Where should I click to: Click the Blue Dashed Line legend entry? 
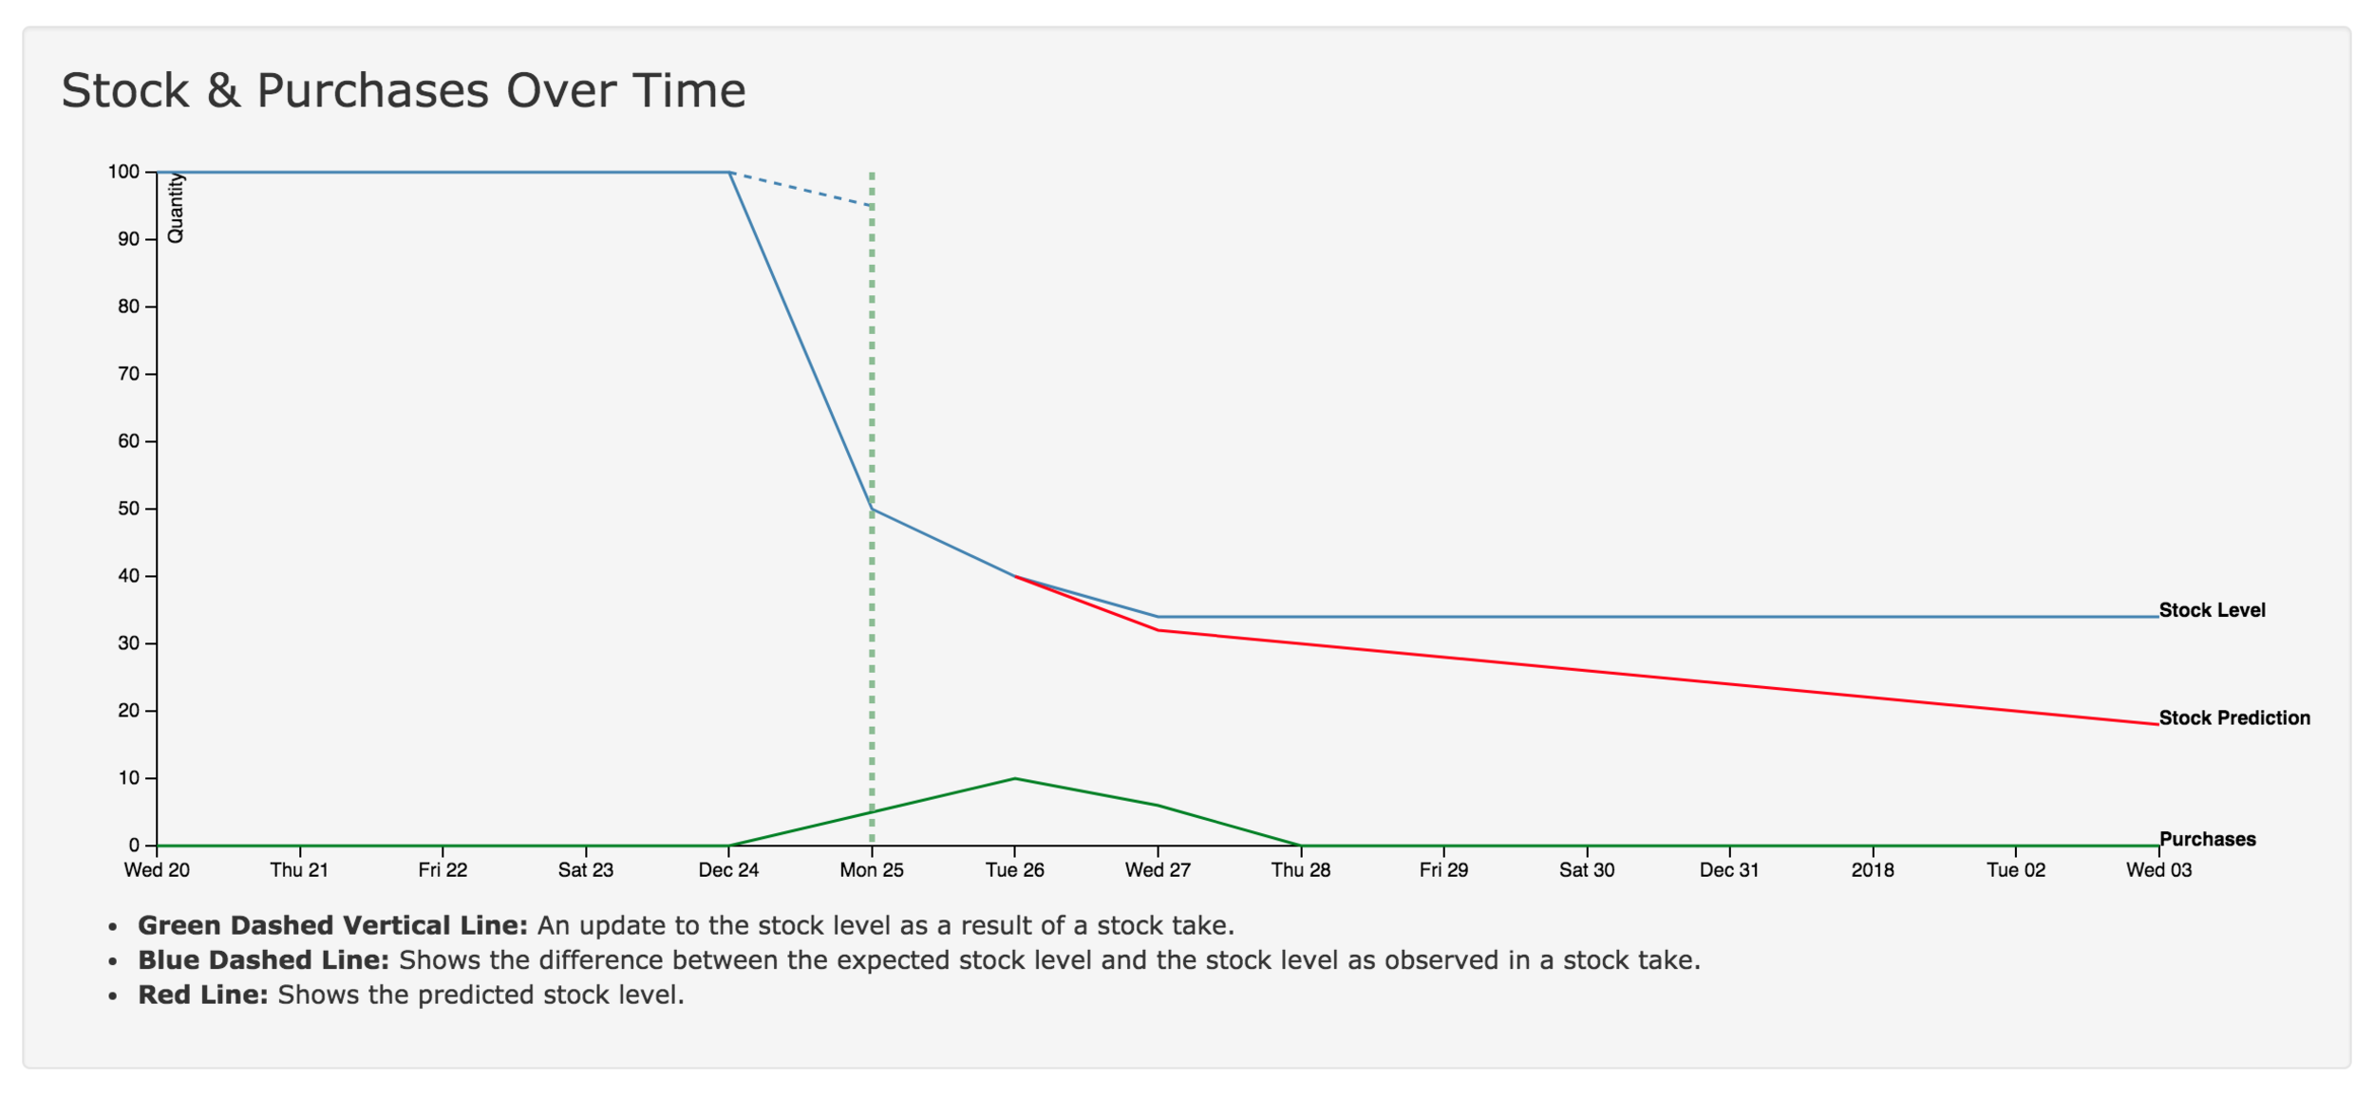tap(918, 960)
